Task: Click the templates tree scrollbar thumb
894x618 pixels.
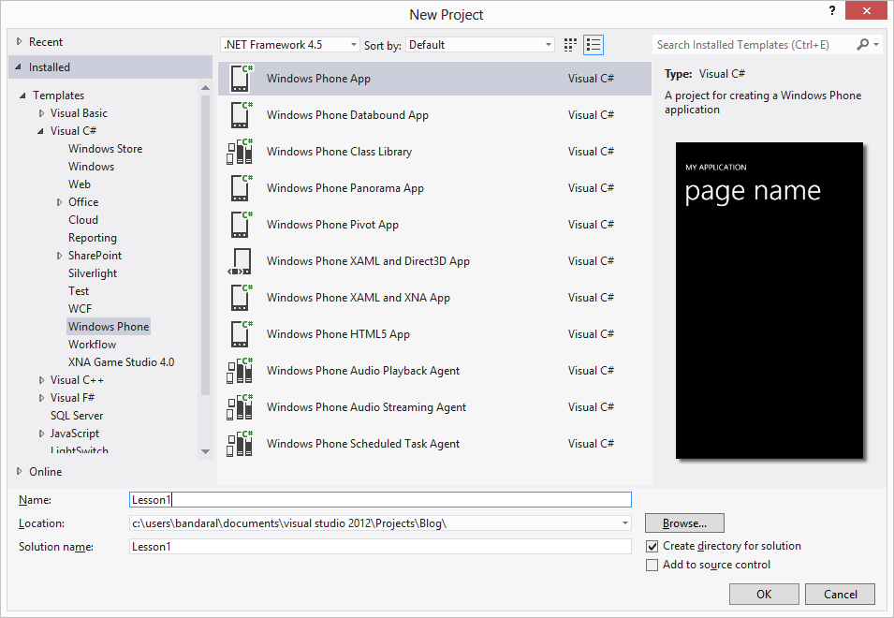Action: point(205,245)
